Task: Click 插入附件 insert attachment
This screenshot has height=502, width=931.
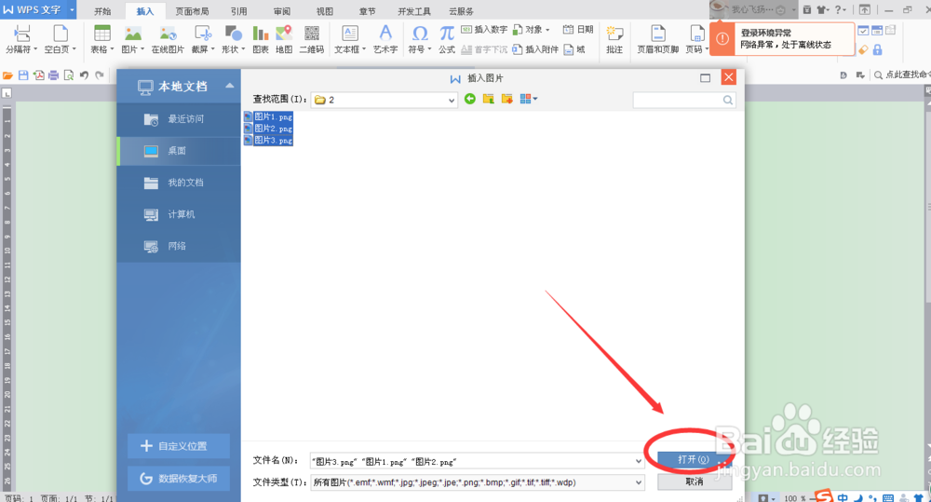Action: [535, 49]
